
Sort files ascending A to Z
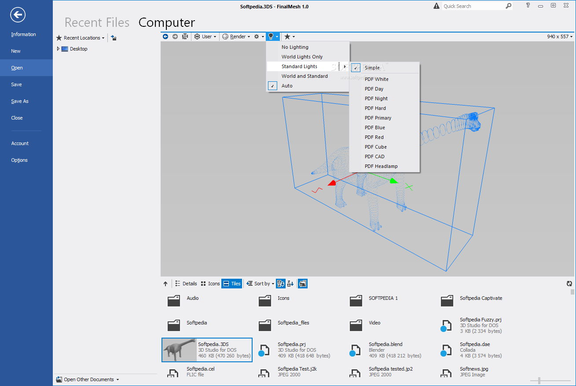281,284
